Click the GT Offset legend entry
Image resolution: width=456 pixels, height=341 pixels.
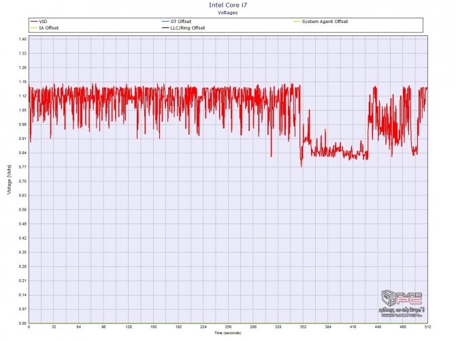pos(177,22)
